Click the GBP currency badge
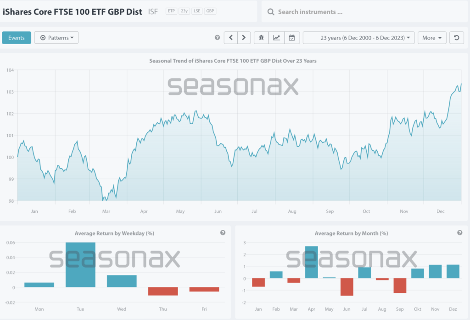 [x=210, y=11]
